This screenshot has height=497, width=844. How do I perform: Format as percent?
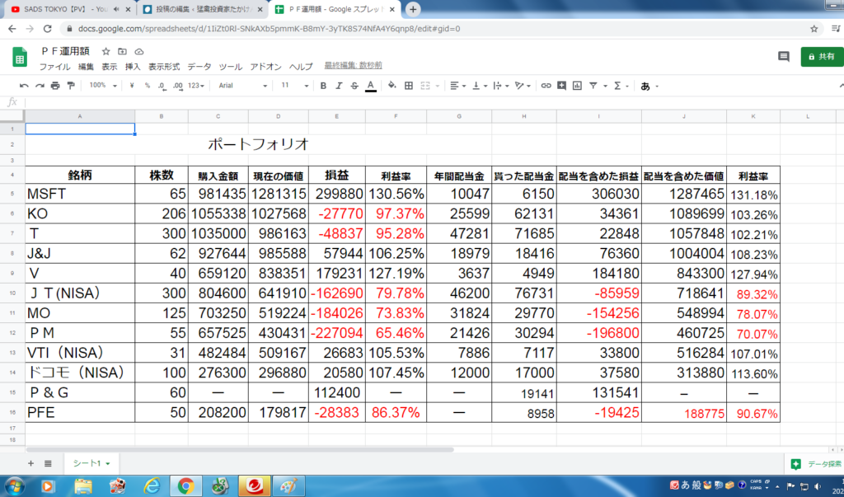[147, 86]
